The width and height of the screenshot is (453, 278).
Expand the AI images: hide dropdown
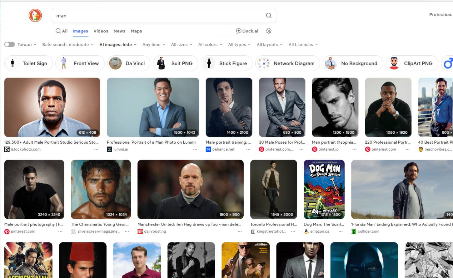pyautogui.click(x=118, y=45)
